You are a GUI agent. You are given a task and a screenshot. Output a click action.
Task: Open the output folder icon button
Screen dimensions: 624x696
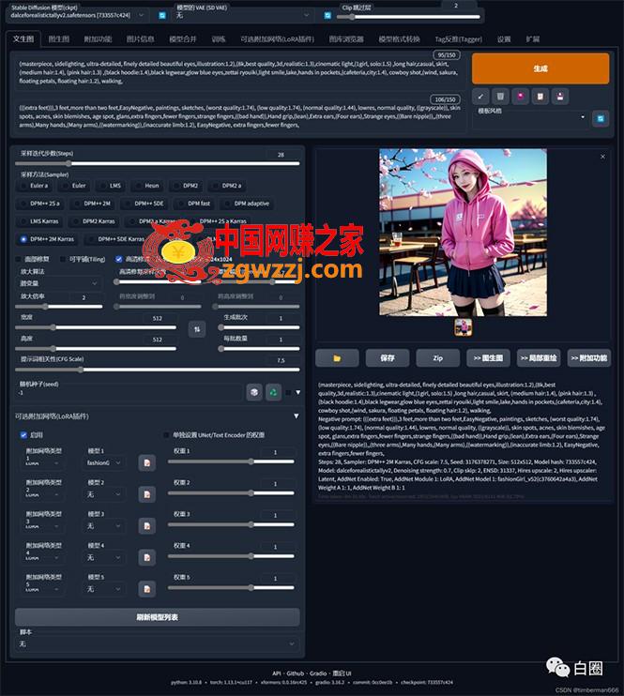click(x=337, y=357)
